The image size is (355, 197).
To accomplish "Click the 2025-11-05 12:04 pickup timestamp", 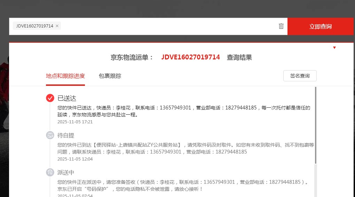I will 75,159.
